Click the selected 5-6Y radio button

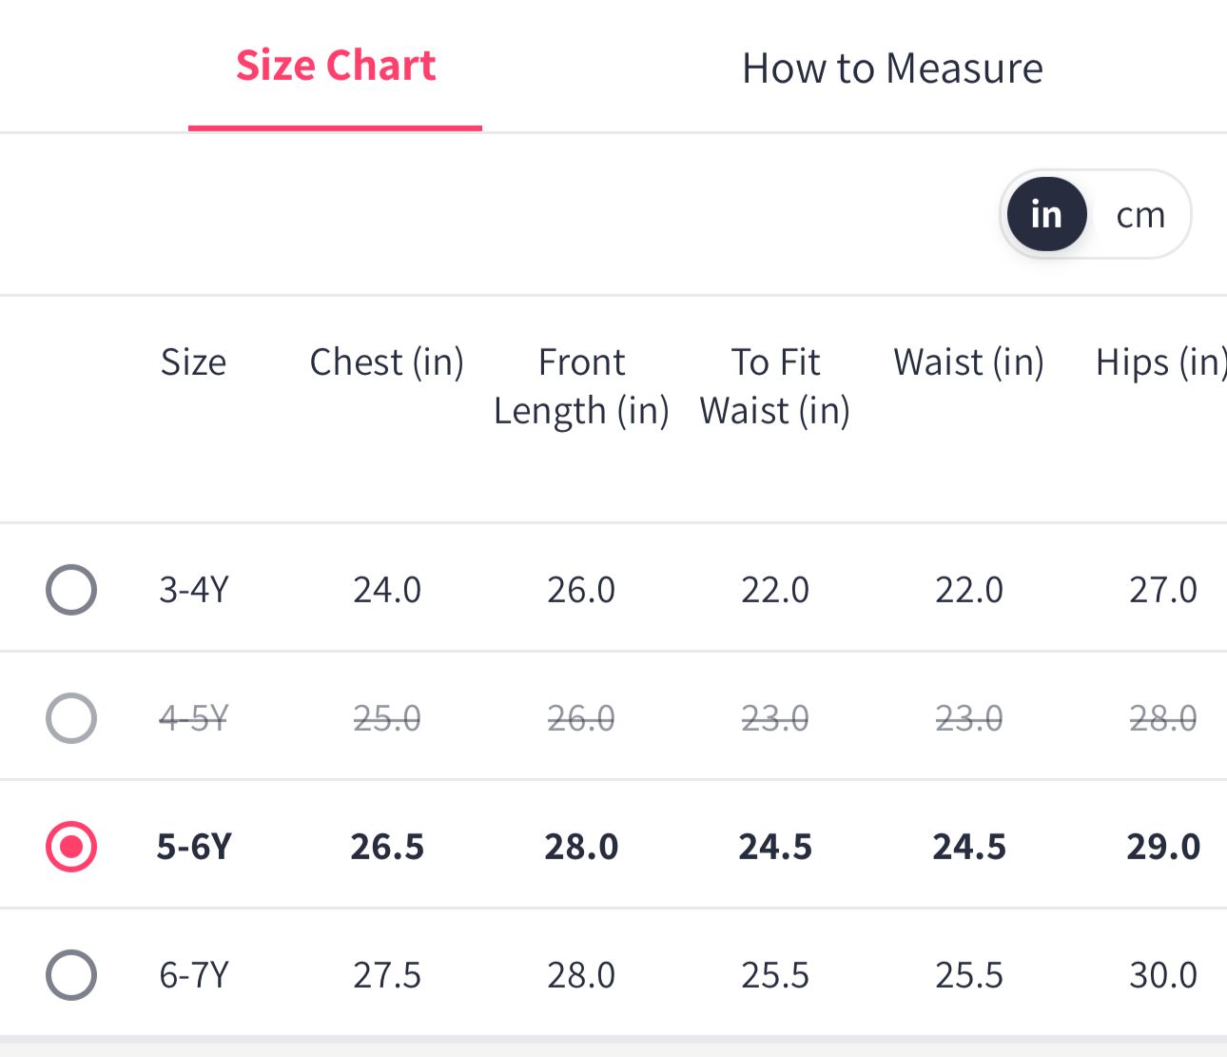click(x=71, y=846)
